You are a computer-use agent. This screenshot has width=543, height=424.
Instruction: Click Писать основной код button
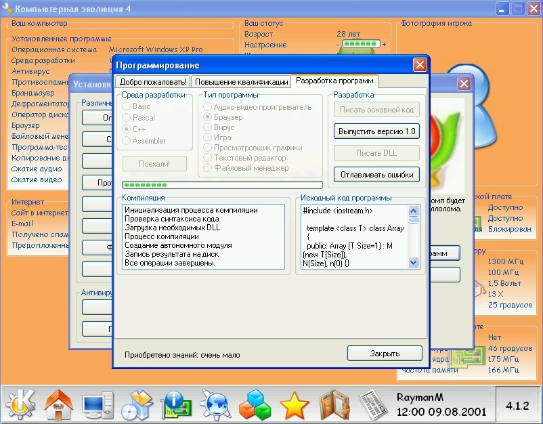pyautogui.click(x=376, y=110)
